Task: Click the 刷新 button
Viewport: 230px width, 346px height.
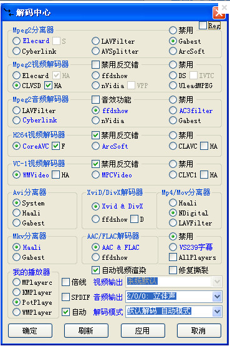Action: point(87,330)
